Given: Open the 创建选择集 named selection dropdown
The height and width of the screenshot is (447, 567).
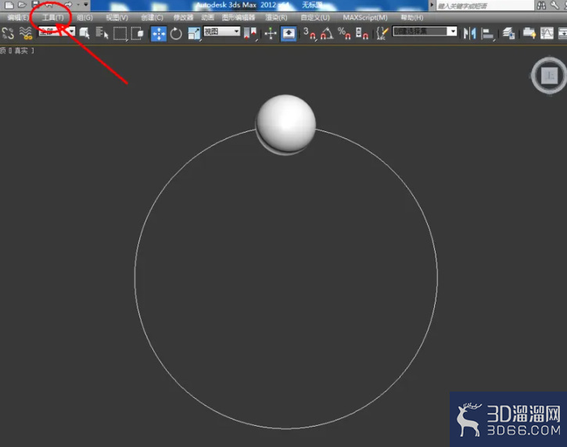Looking at the screenshot, I should 425,31.
